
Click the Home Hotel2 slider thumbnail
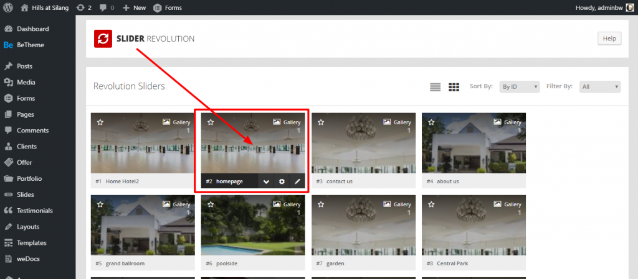143,143
